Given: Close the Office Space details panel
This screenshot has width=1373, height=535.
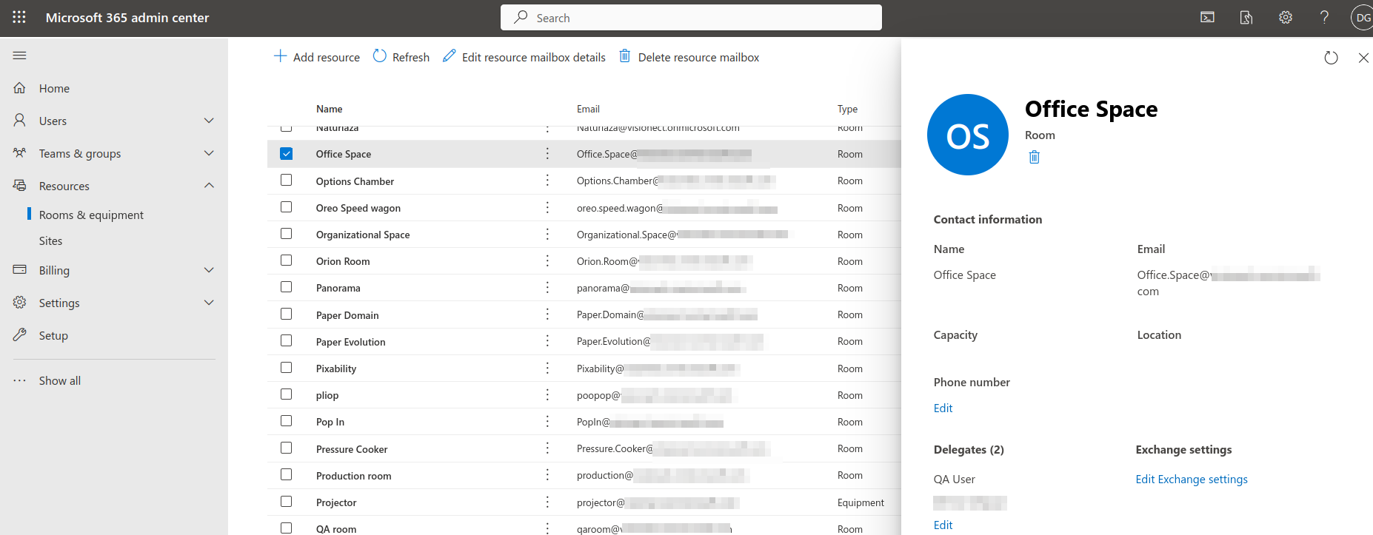Looking at the screenshot, I should (1363, 58).
